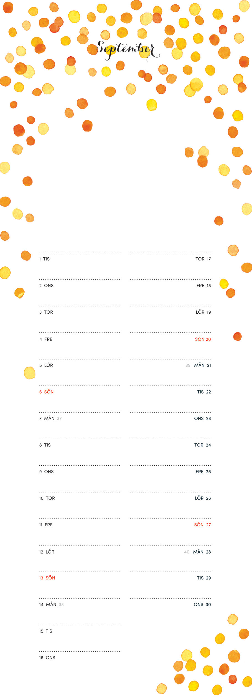This screenshot has height=698, width=252.
Task: Click the 10 TOR date row
Action: [x=47, y=498]
